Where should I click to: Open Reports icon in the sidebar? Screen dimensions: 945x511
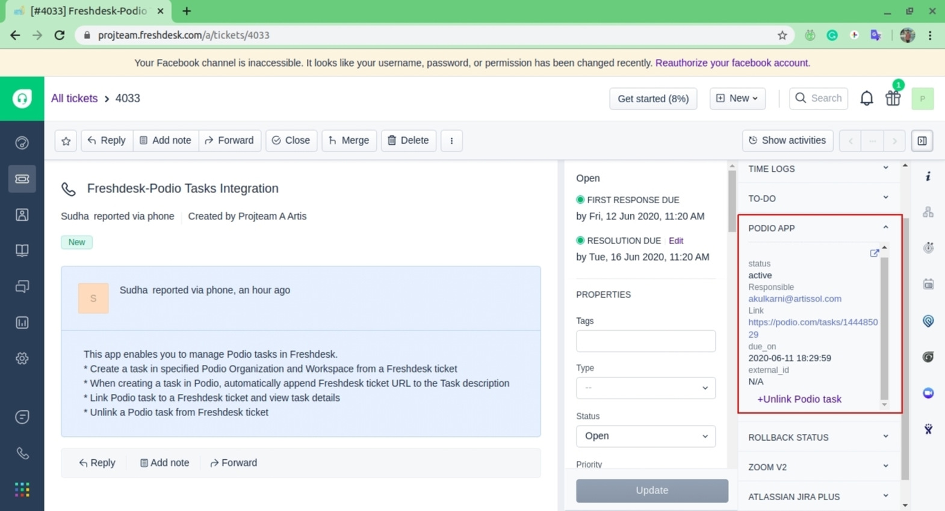click(22, 323)
